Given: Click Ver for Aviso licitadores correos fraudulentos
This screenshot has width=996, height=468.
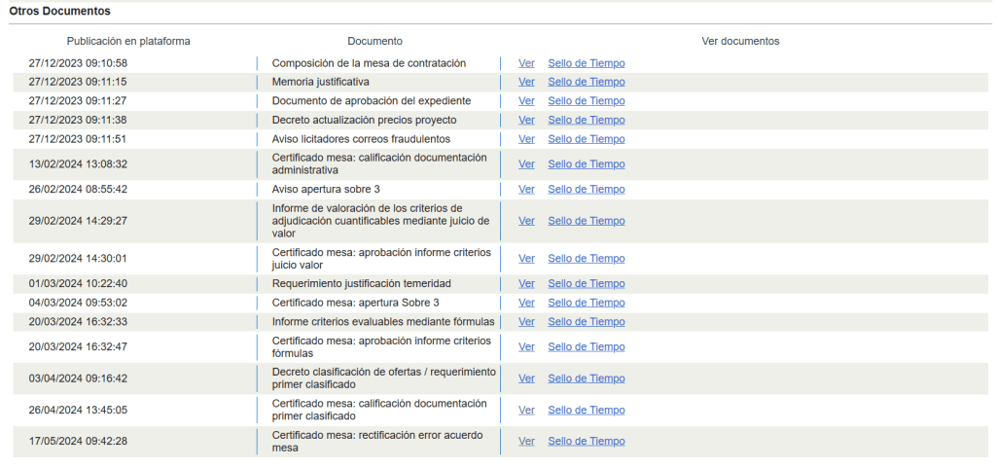Looking at the screenshot, I should (526, 139).
